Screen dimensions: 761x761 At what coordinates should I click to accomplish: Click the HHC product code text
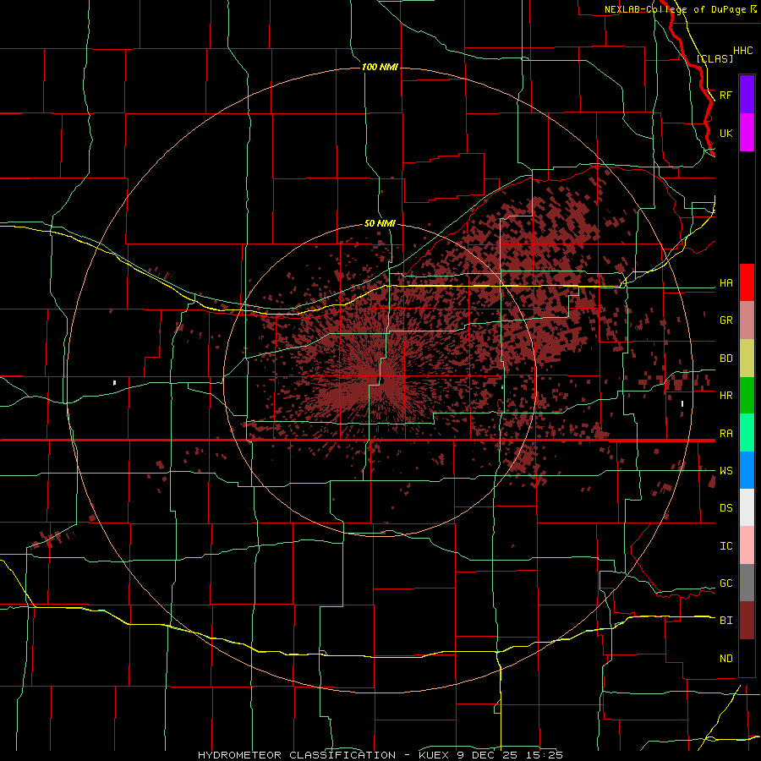[x=742, y=51]
